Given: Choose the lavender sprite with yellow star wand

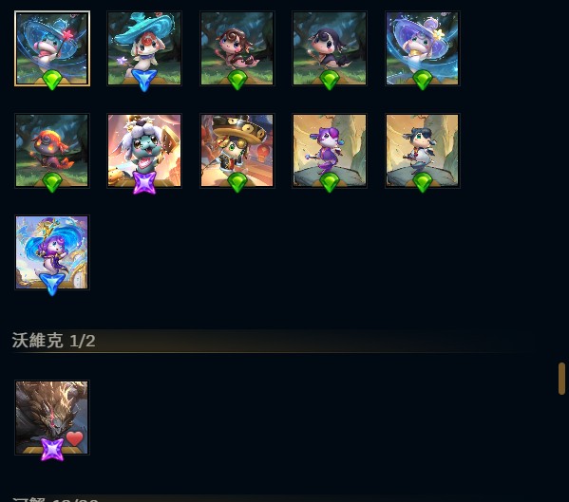Looking at the screenshot, I should 423,48.
